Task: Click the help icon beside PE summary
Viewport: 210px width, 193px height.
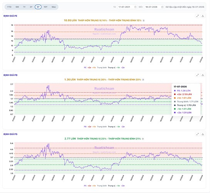Action: [x=144, y=21]
